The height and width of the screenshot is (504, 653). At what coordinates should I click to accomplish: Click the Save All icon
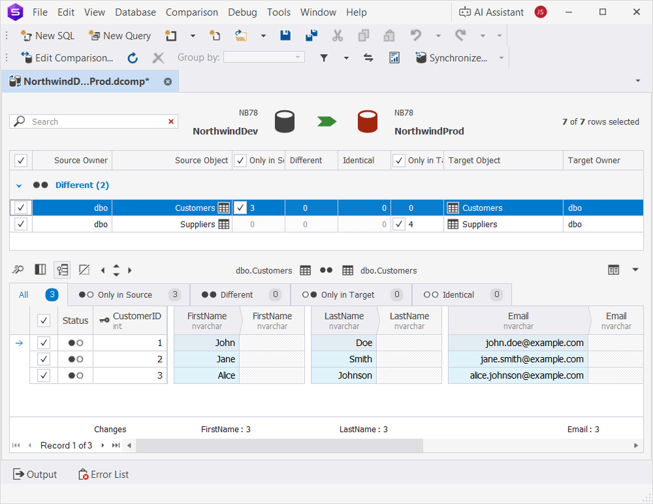[x=311, y=36]
